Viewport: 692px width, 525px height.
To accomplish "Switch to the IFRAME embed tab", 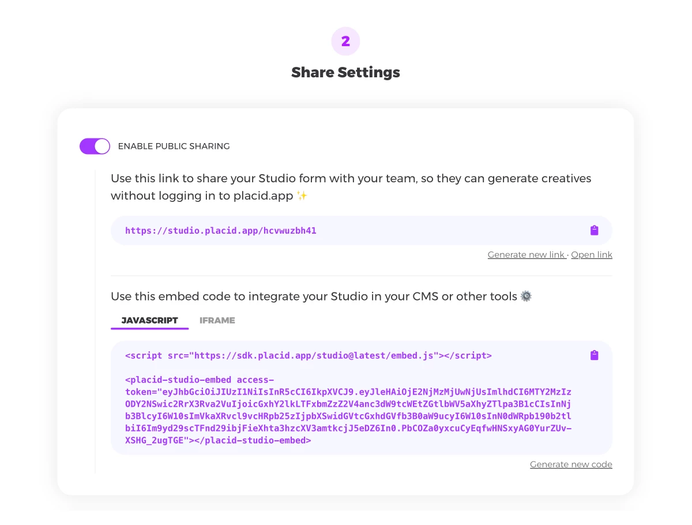I will [x=217, y=320].
